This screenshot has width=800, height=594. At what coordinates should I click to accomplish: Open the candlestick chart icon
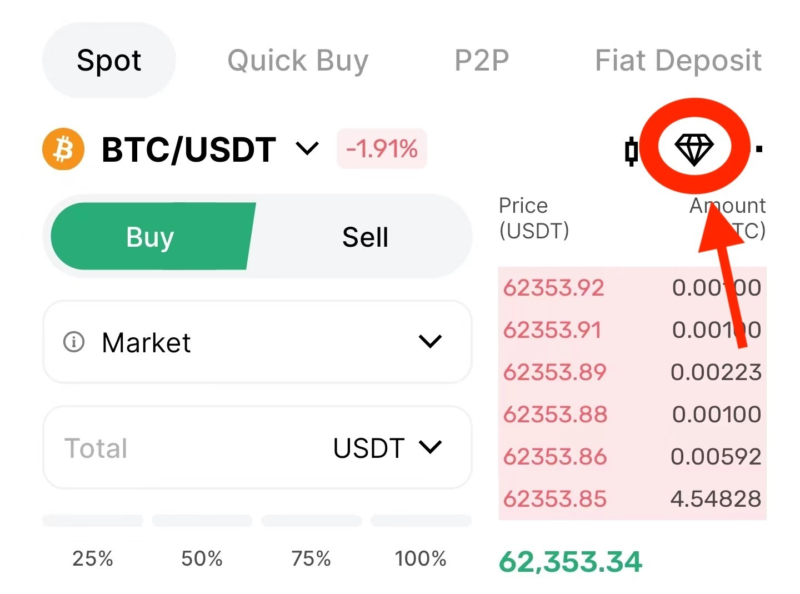point(631,150)
